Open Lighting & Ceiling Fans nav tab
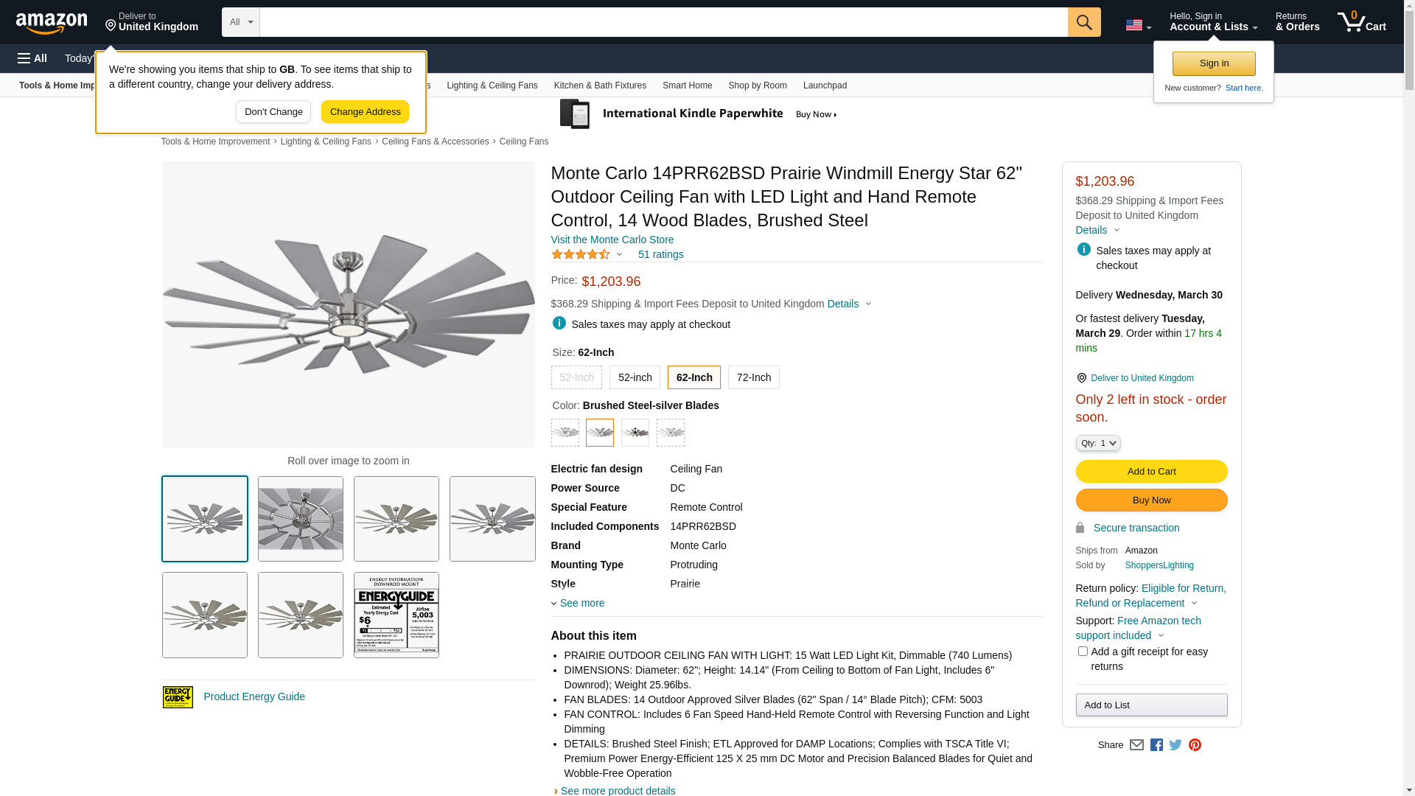This screenshot has width=1415, height=796. (492, 85)
